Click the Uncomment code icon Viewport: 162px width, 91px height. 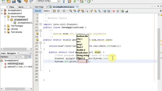coord(127,11)
